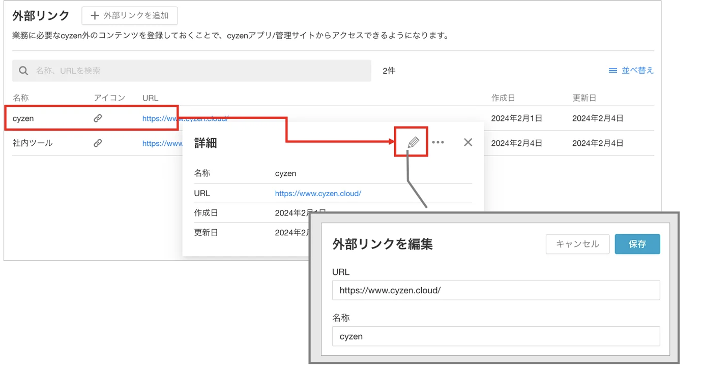Viewport: 704px width, 374px height.
Task: Close the 詳細 details panel
Action: (468, 142)
